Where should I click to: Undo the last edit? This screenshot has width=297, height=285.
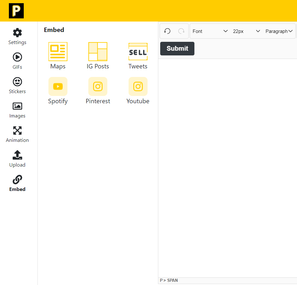point(167,31)
